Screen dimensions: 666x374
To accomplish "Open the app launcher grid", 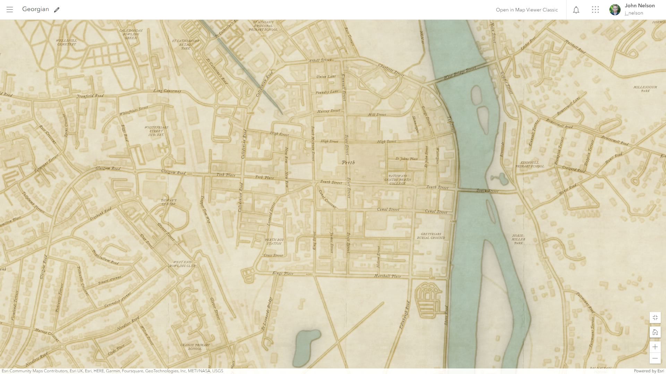I will 595,10.
